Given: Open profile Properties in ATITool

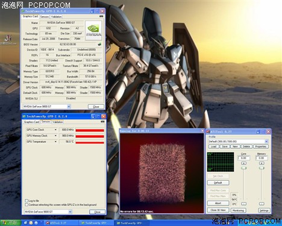Looking at the screenshot, I should pyautogui.click(x=261, y=146).
